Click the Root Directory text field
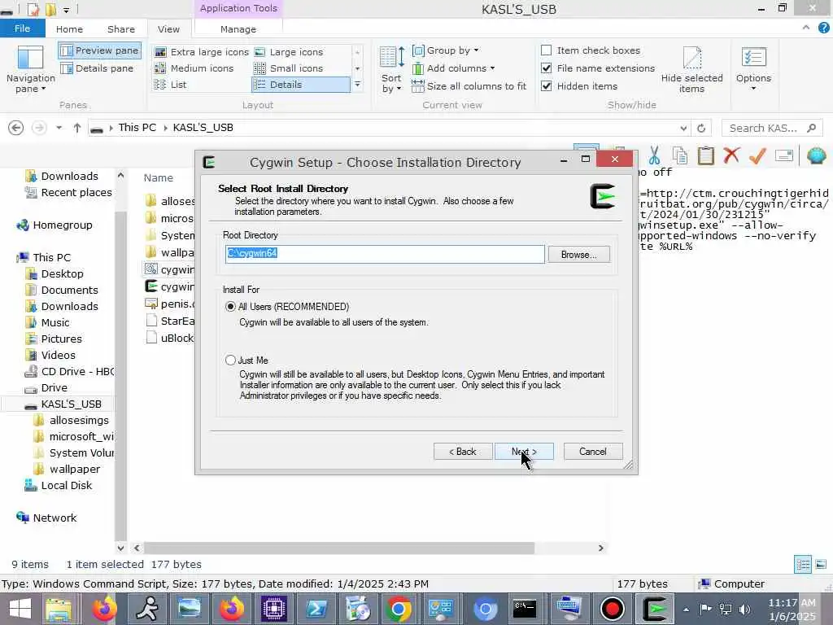 385,254
